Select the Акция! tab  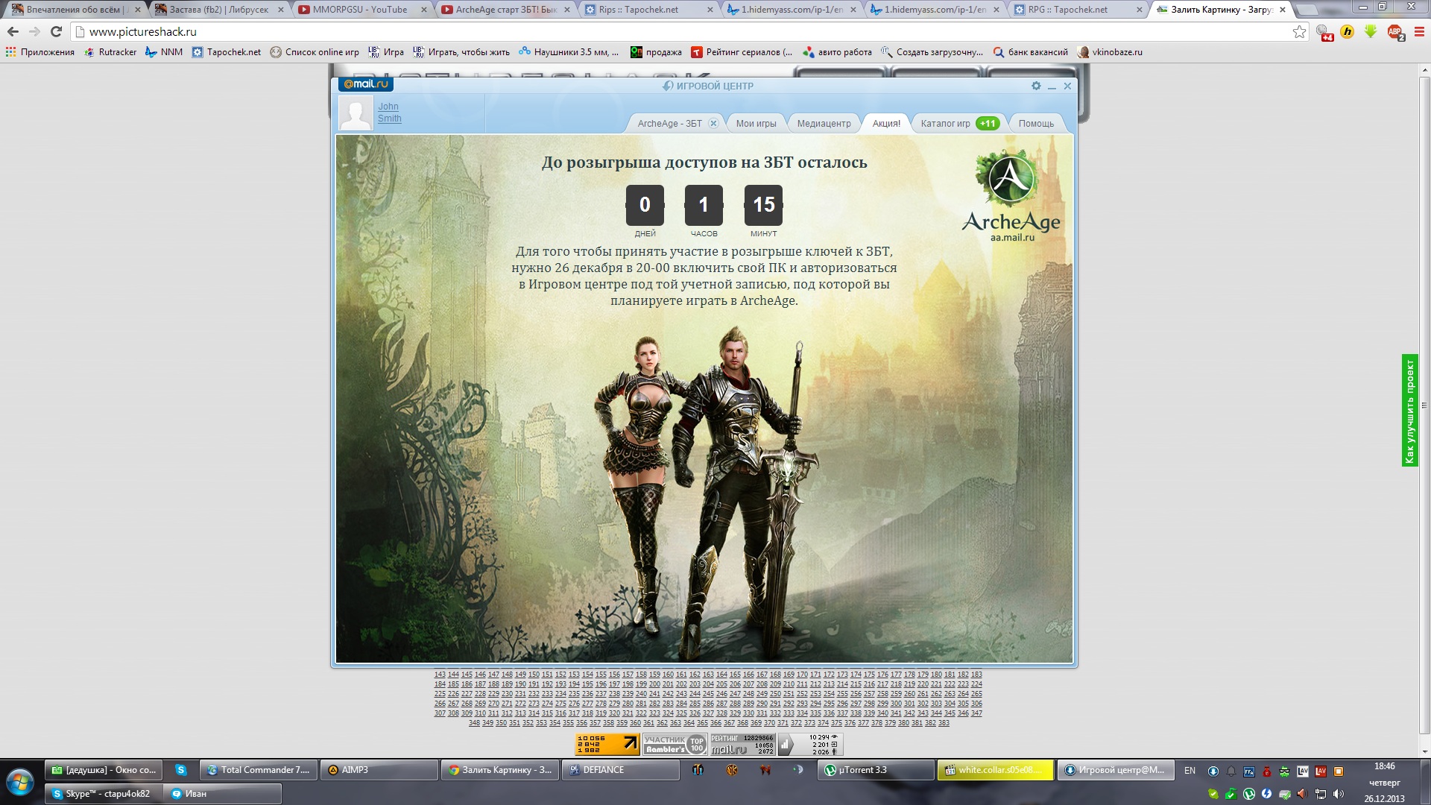click(x=886, y=124)
